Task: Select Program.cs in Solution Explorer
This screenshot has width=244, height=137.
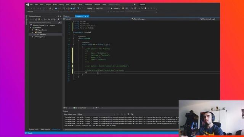Action: click(41, 37)
